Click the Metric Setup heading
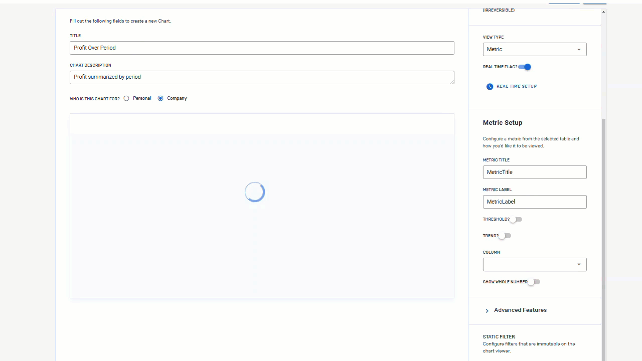 pos(503,123)
